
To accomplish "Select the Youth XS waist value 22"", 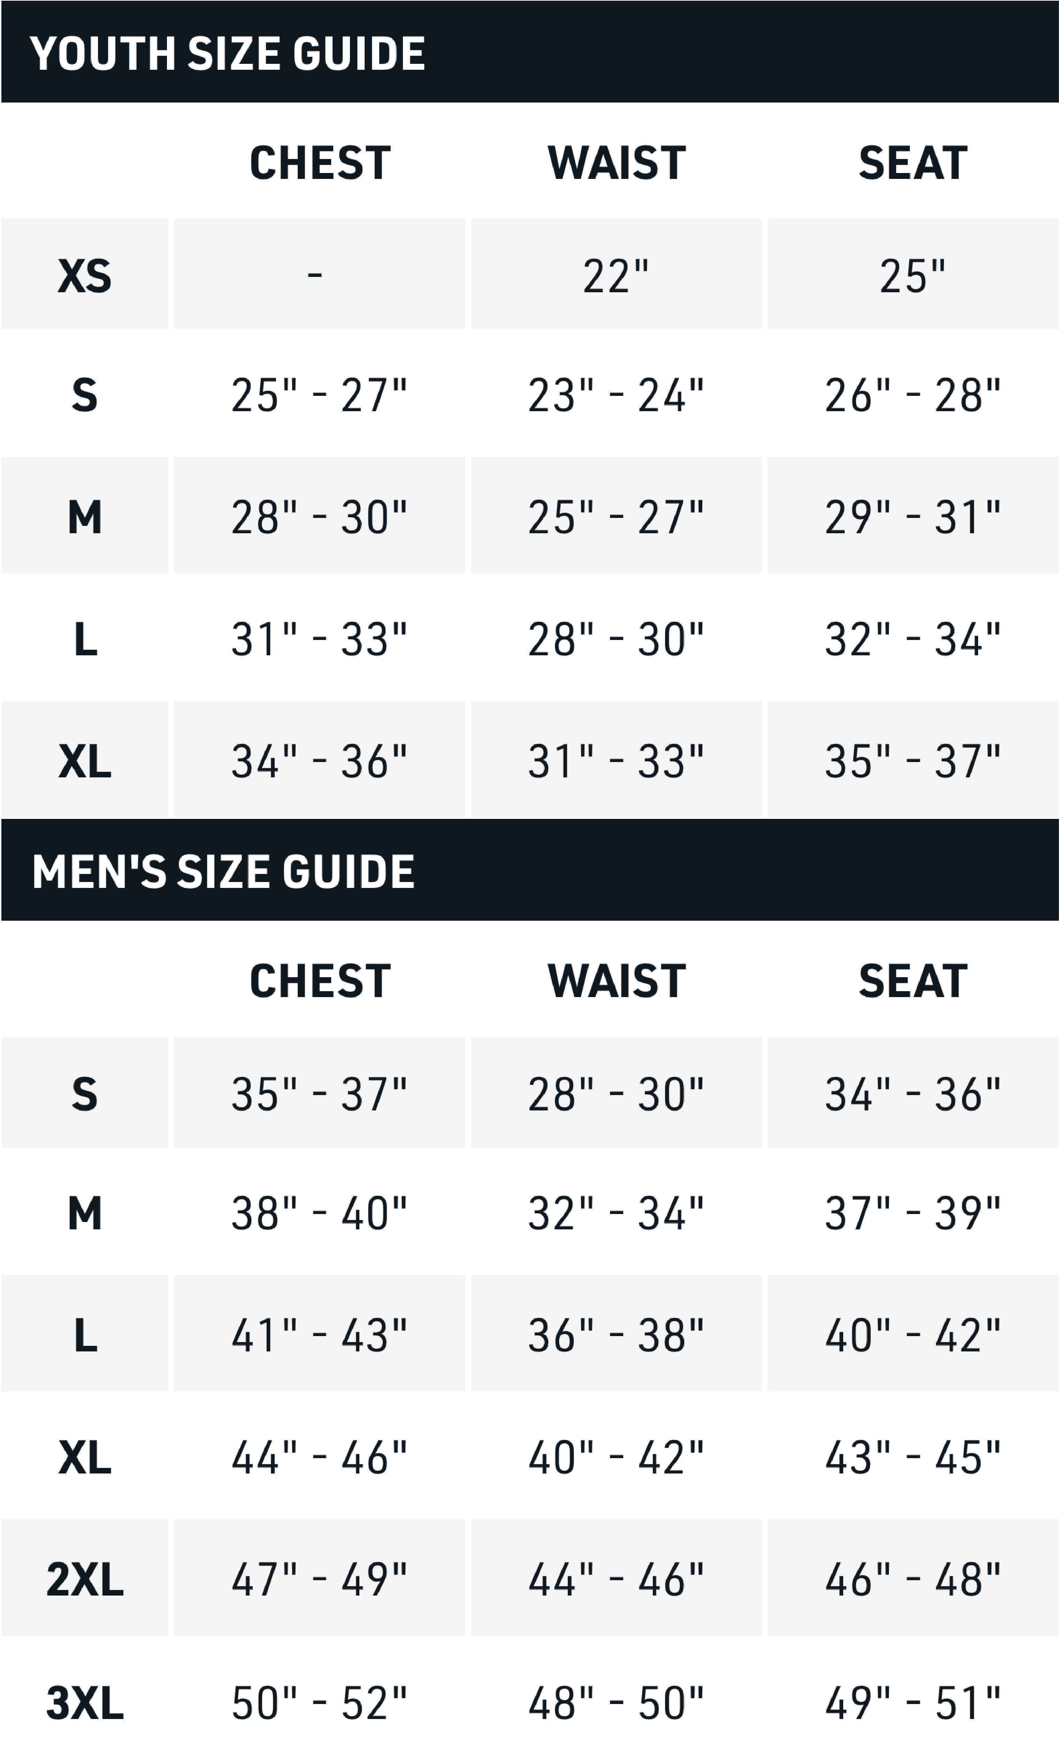I will tap(616, 276).
